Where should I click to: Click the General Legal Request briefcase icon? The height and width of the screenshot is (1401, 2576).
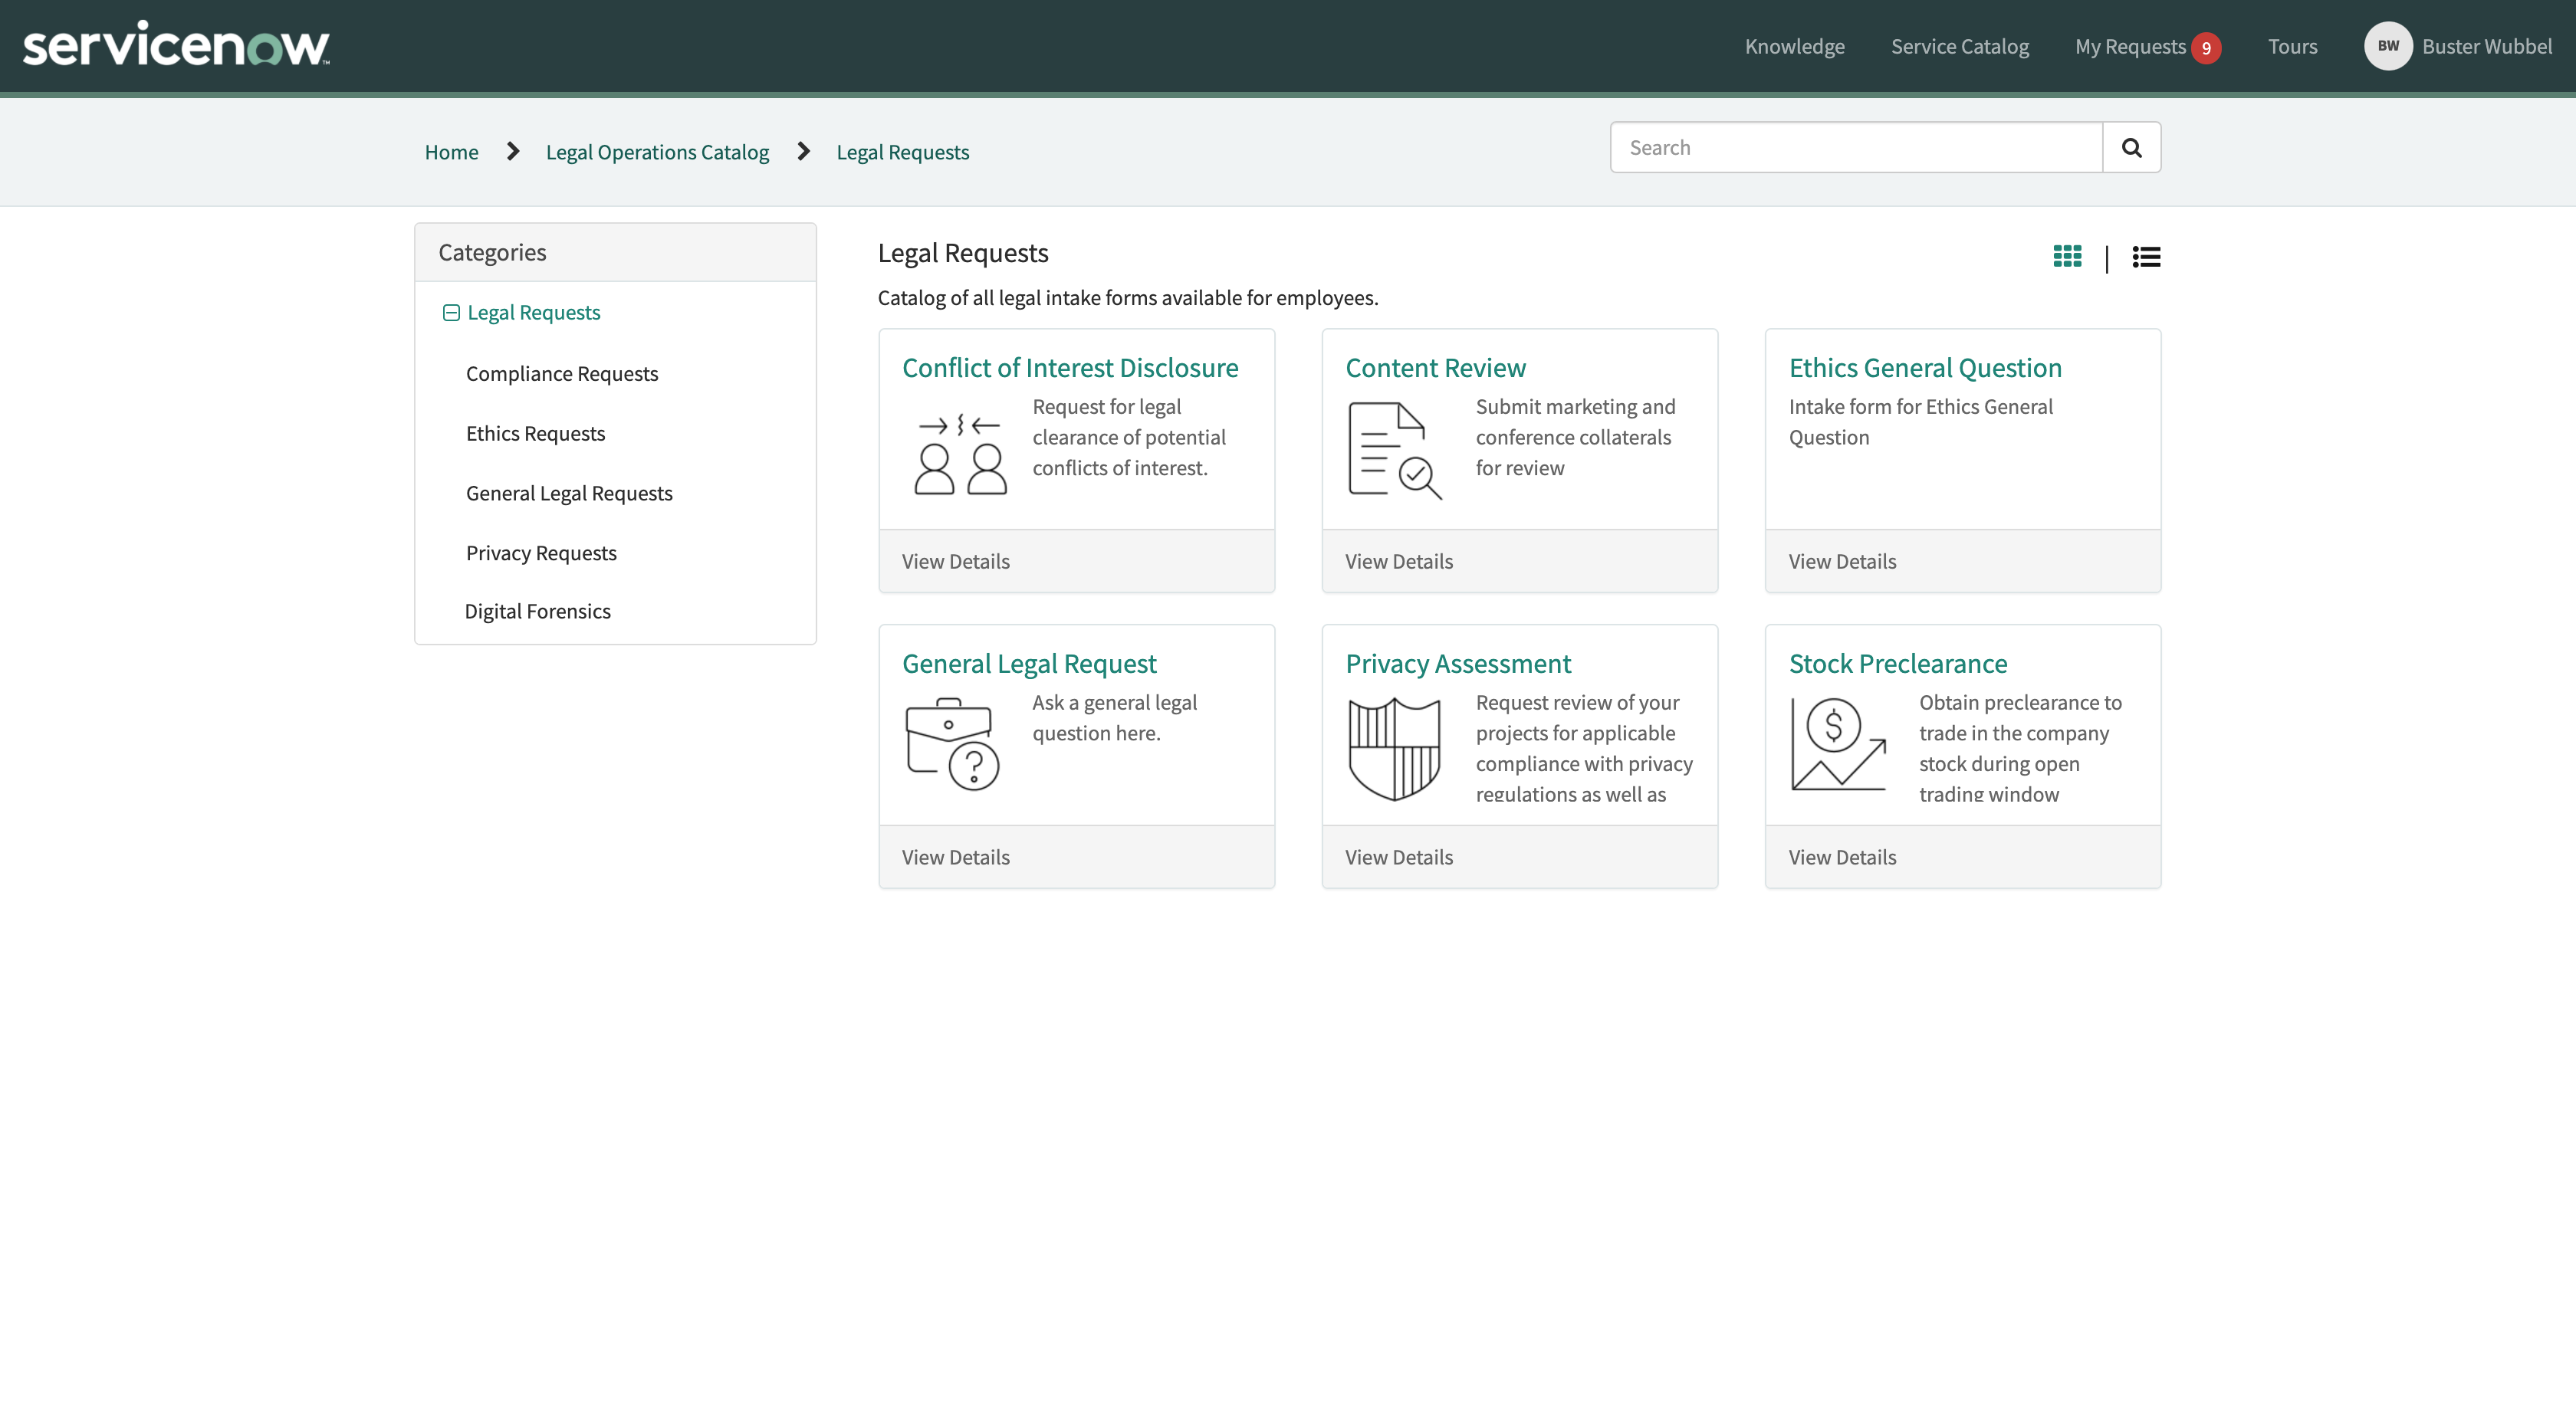point(952,745)
